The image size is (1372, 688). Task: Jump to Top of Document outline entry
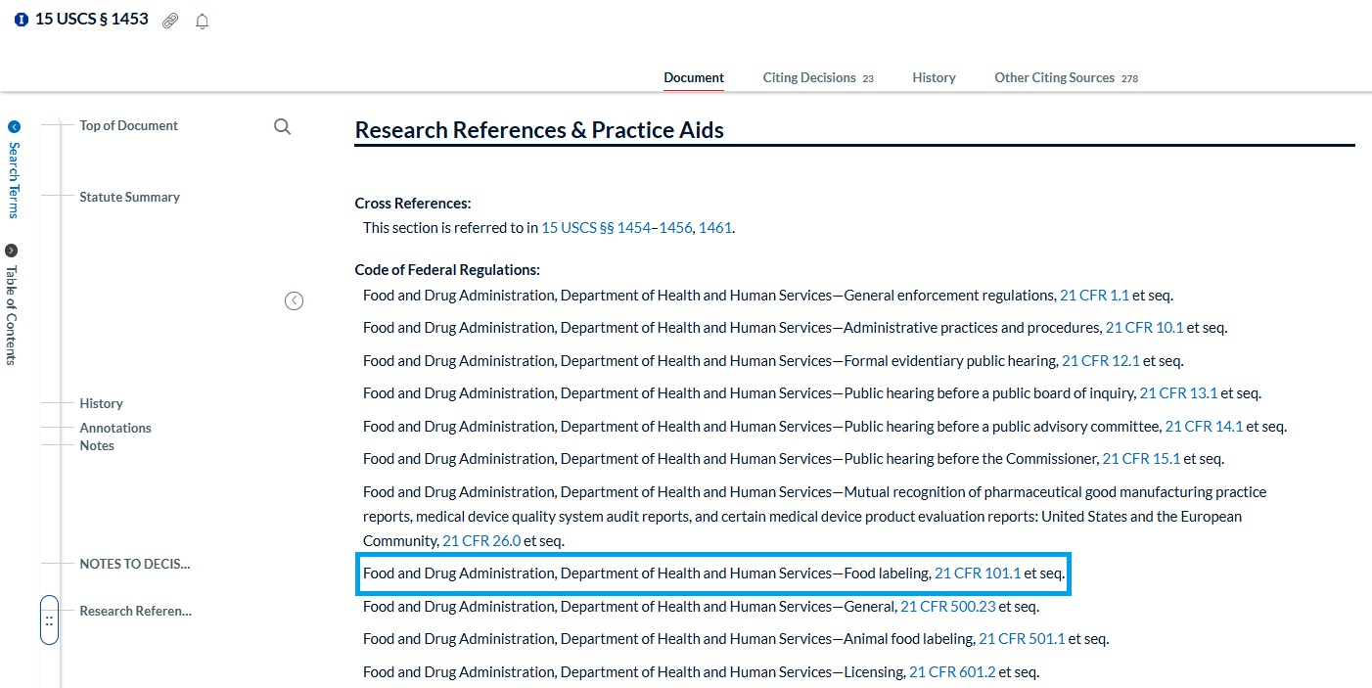pos(128,125)
